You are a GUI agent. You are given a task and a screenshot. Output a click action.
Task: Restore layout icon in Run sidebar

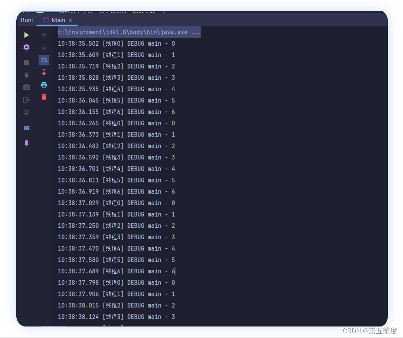27,128
